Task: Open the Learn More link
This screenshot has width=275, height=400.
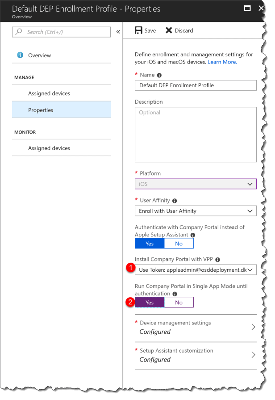Action: pyautogui.click(x=222, y=62)
